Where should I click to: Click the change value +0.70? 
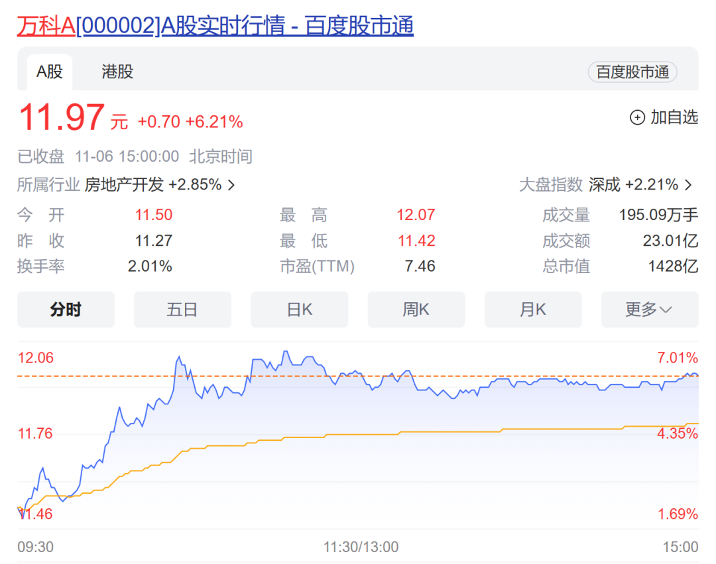click(159, 122)
